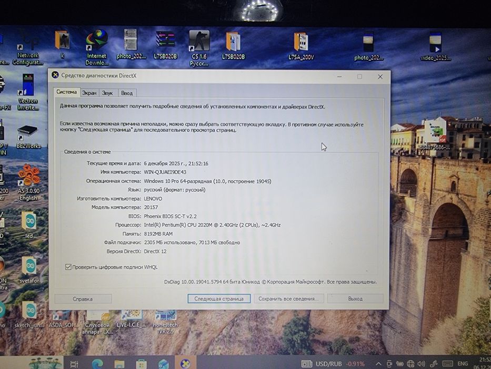
Task: Click the DirectX diagnostic taskbar button
Action: coord(185,363)
